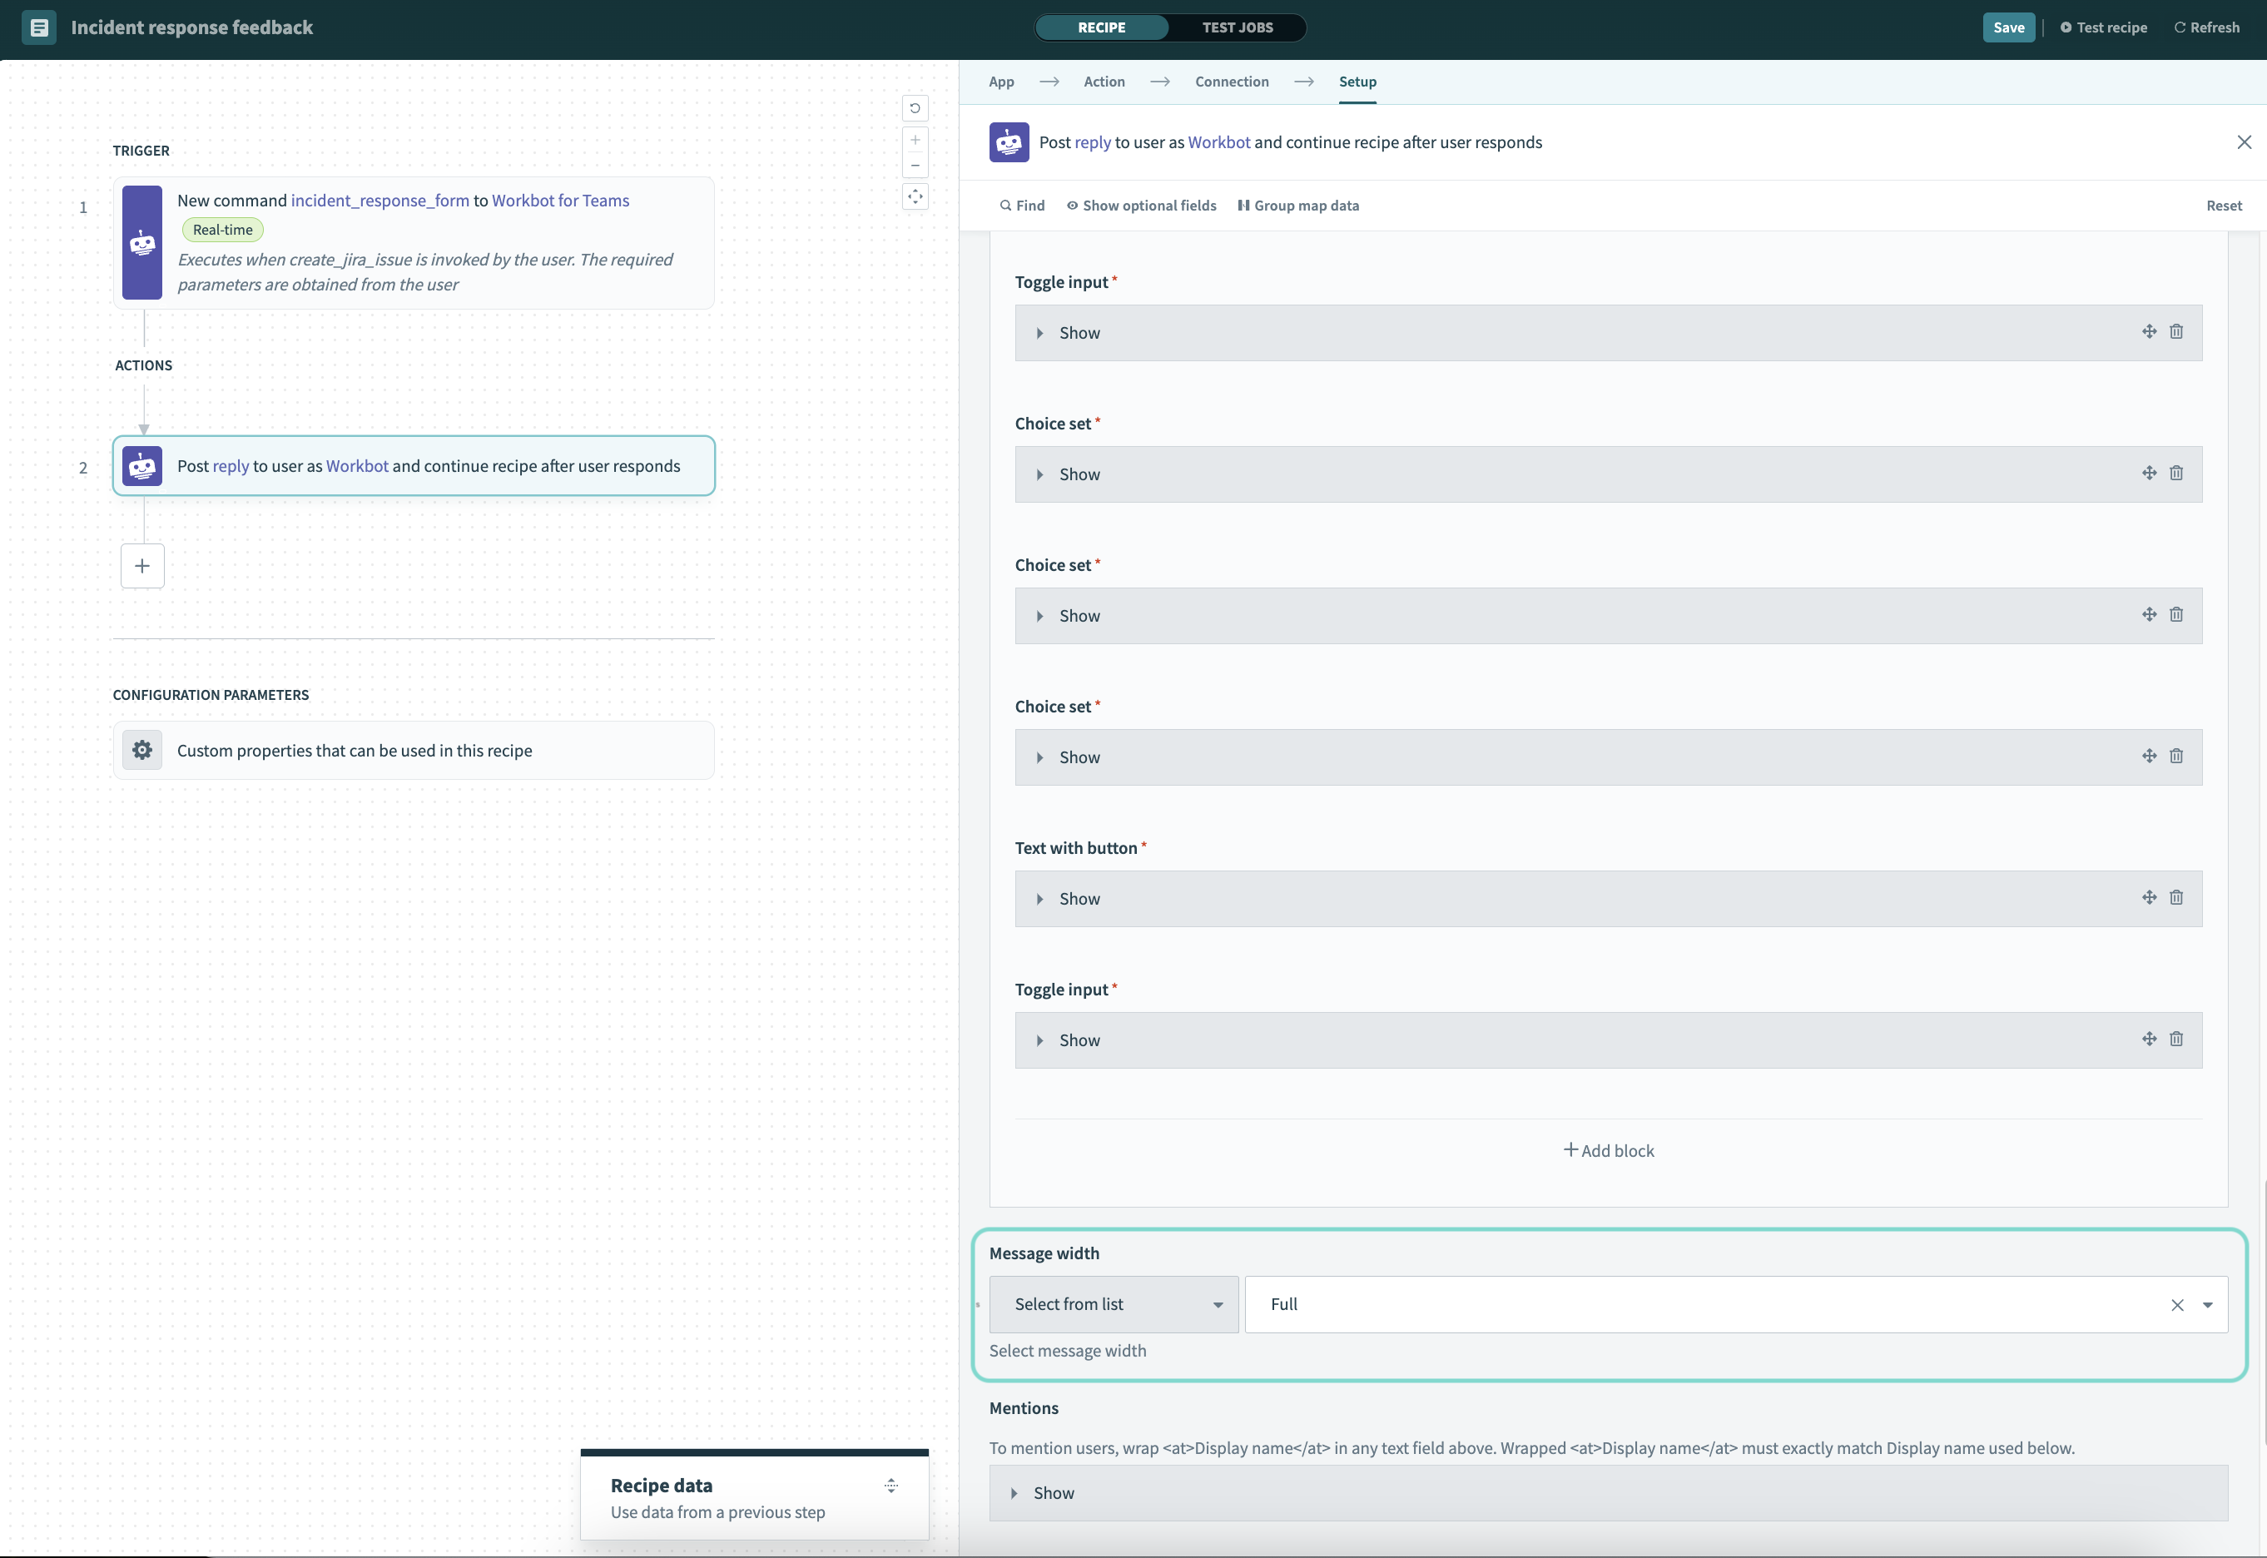The width and height of the screenshot is (2267, 1558).
Task: Click the Save button
Action: 2007,27
